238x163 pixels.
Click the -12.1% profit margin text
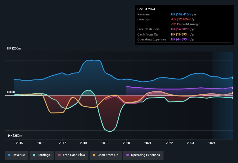(186, 24)
